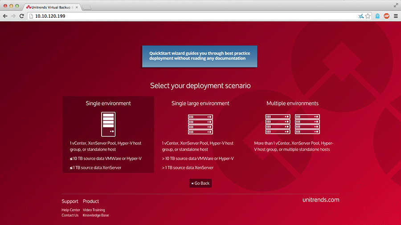Choose the Single environment heading
The image size is (401, 225).
tap(108, 103)
